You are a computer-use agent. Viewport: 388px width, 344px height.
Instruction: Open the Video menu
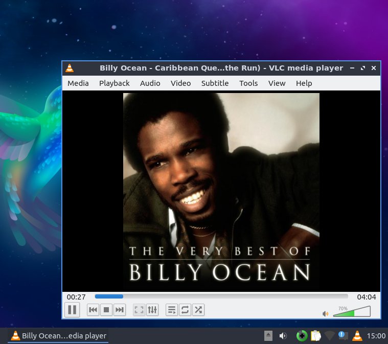coord(180,83)
